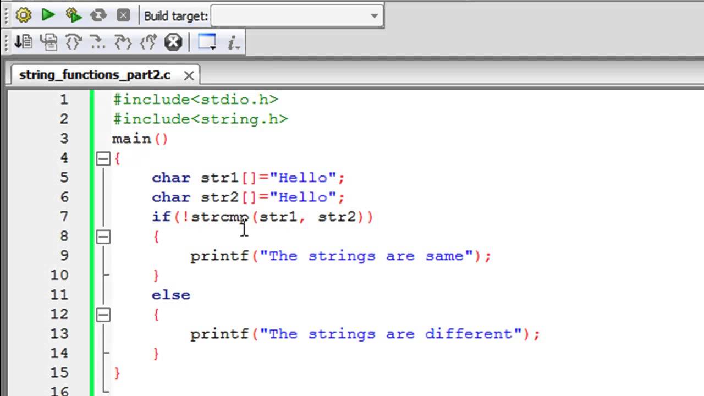Click on strcmp in the if statement
The width and height of the screenshot is (704, 396).
pyautogui.click(x=220, y=217)
